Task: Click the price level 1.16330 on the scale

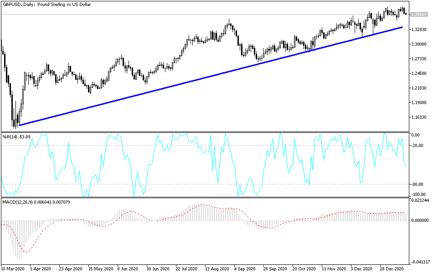Action: point(418,117)
